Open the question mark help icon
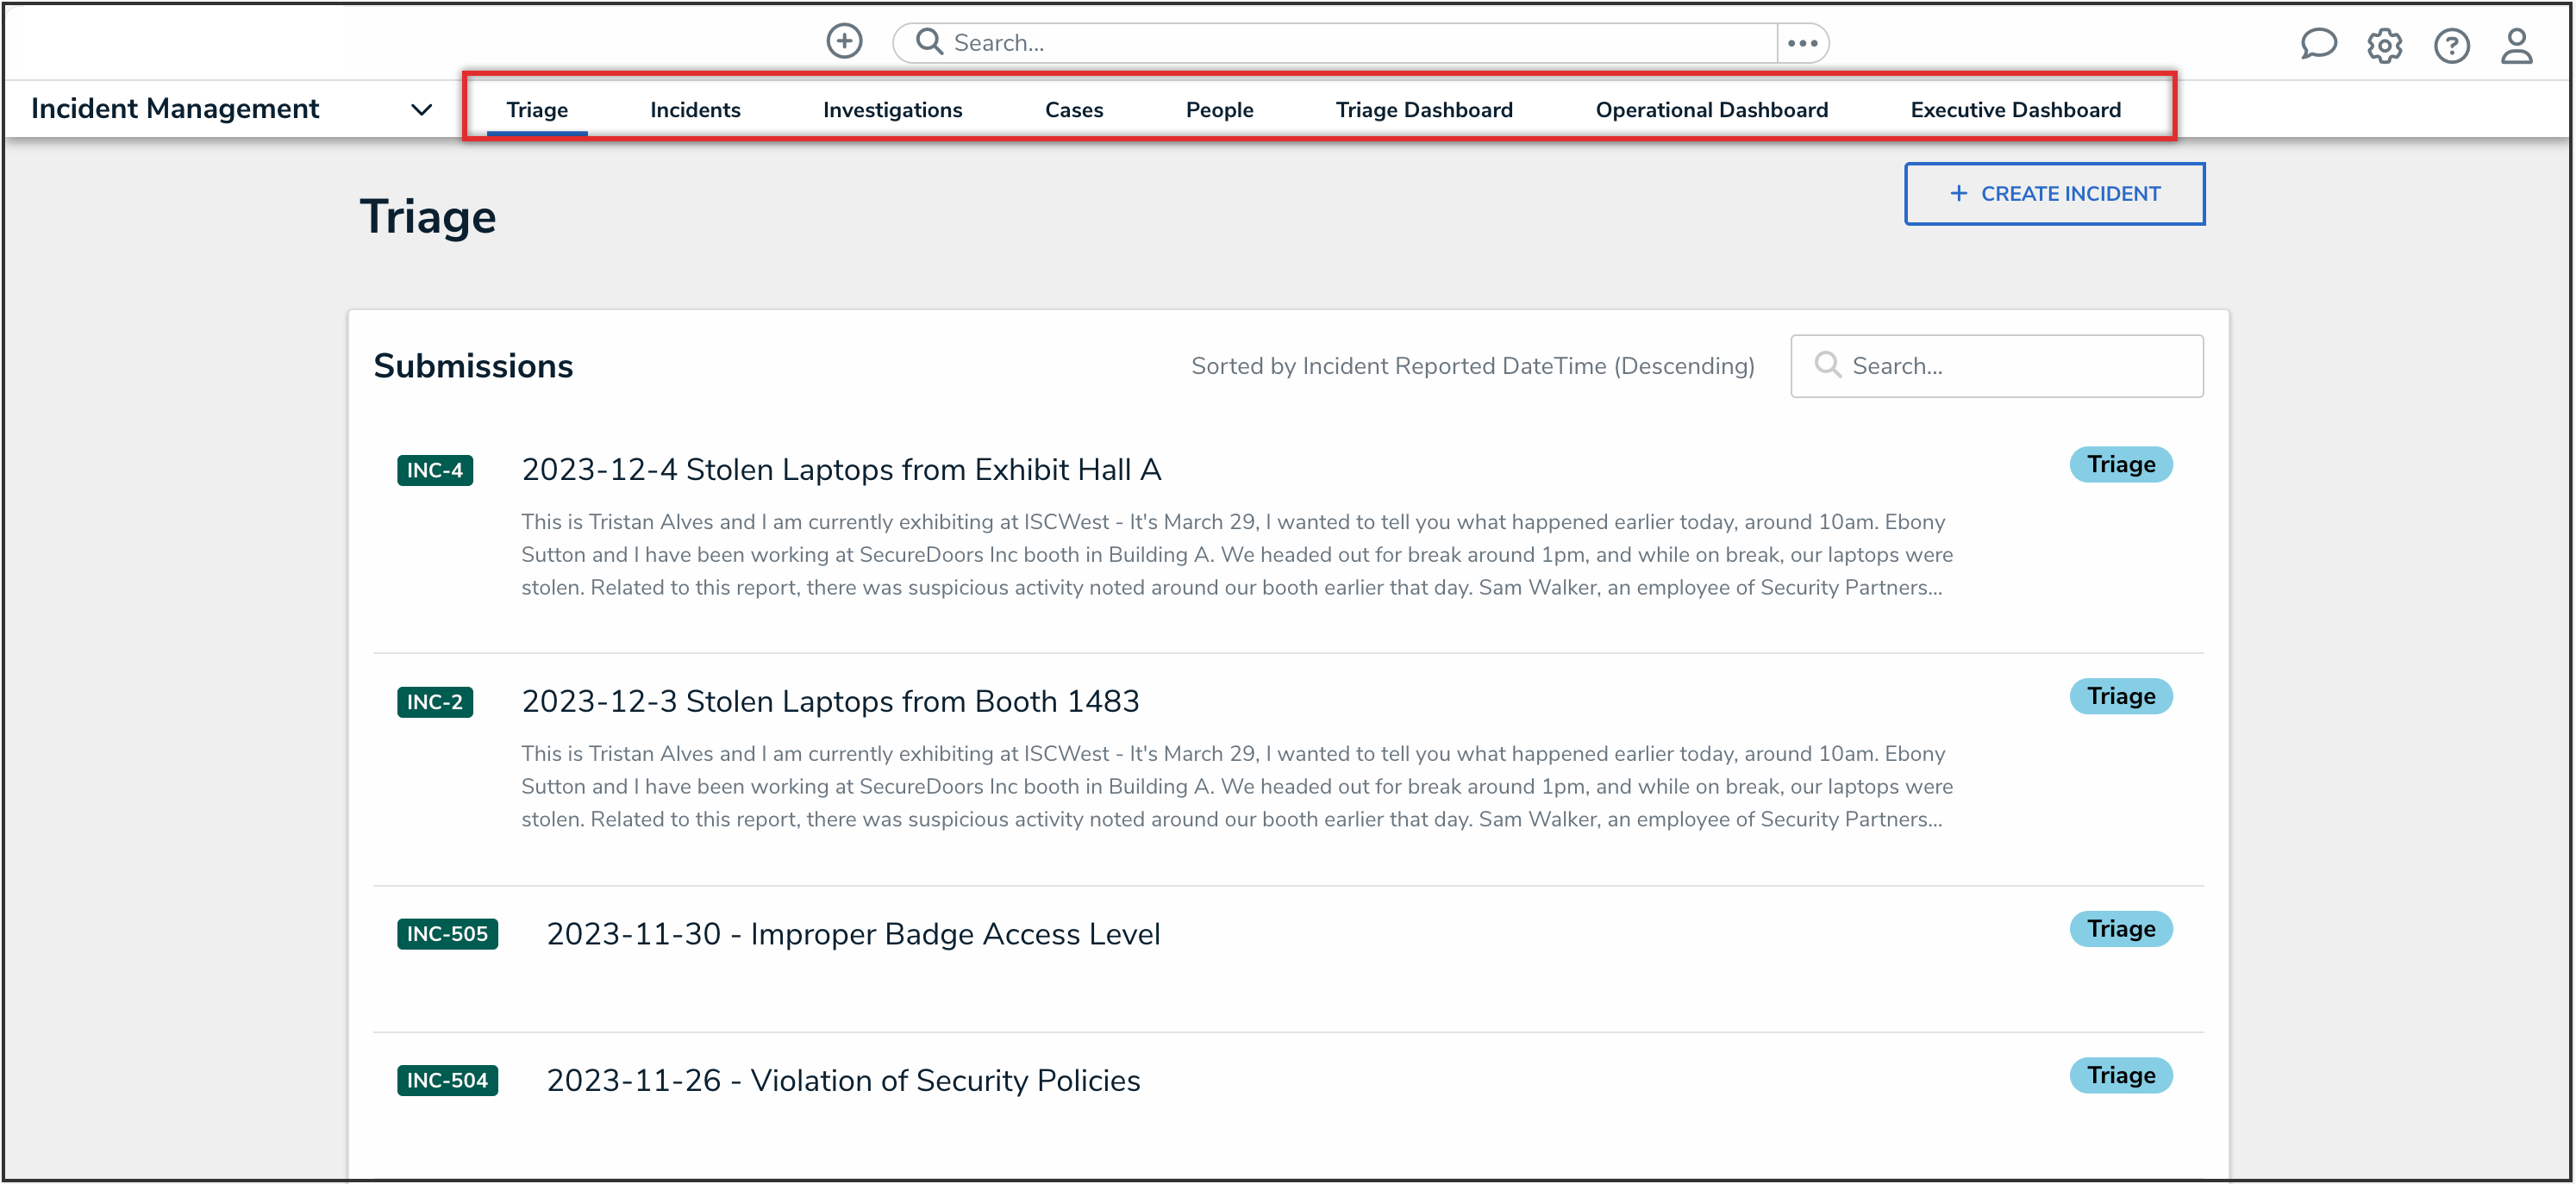This screenshot has width=2576, height=1184. click(2451, 46)
